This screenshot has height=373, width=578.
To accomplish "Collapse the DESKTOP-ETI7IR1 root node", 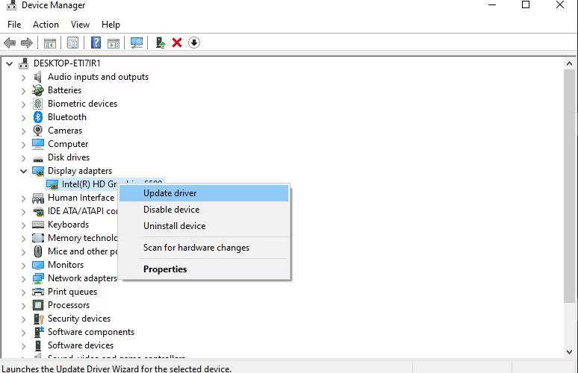I will [x=10, y=63].
